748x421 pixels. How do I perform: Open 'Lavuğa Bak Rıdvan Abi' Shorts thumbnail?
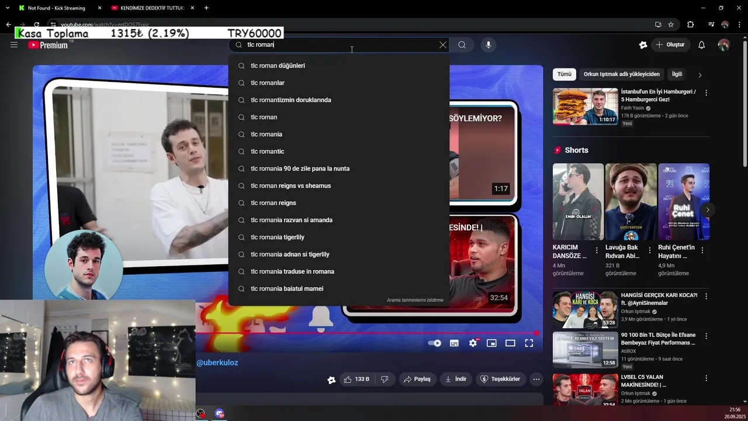click(631, 202)
